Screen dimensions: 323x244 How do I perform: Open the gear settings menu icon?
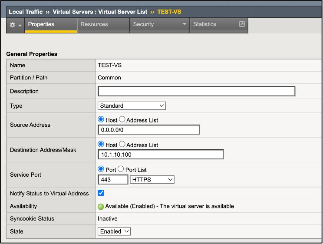click(13, 25)
